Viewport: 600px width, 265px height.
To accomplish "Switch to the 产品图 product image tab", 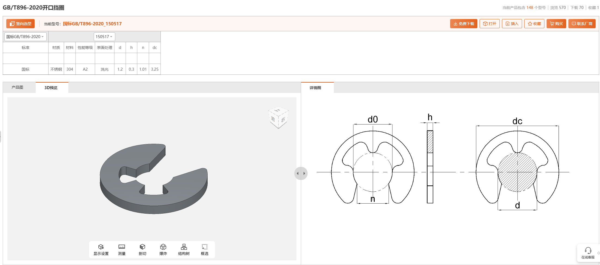I will (17, 87).
